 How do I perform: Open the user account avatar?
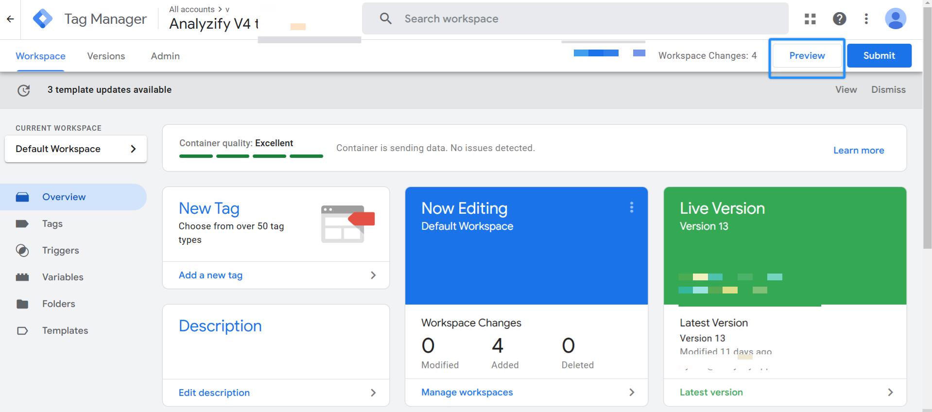[x=895, y=19]
